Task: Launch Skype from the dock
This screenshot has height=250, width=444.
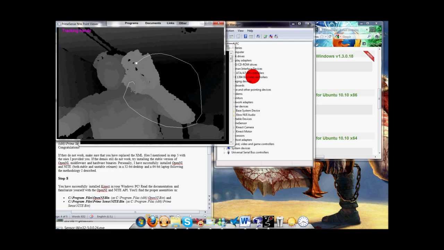Action: point(187,222)
